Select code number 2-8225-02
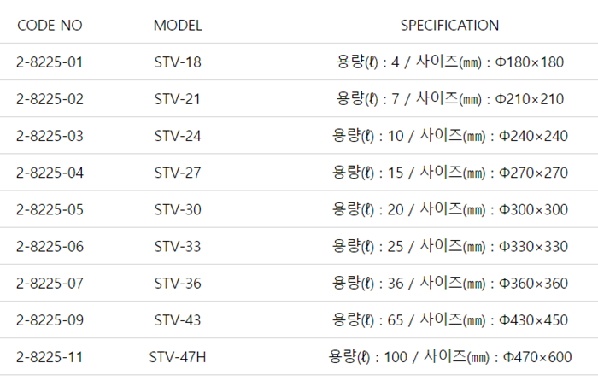 50,99
